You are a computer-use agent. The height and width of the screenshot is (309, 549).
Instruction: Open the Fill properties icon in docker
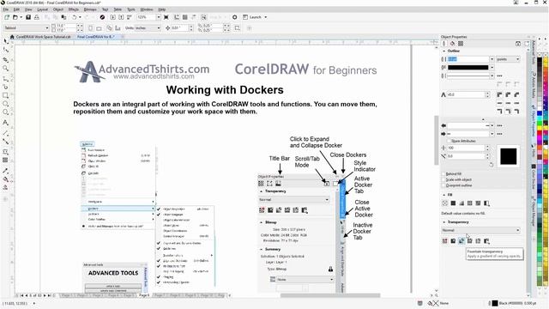(452, 44)
